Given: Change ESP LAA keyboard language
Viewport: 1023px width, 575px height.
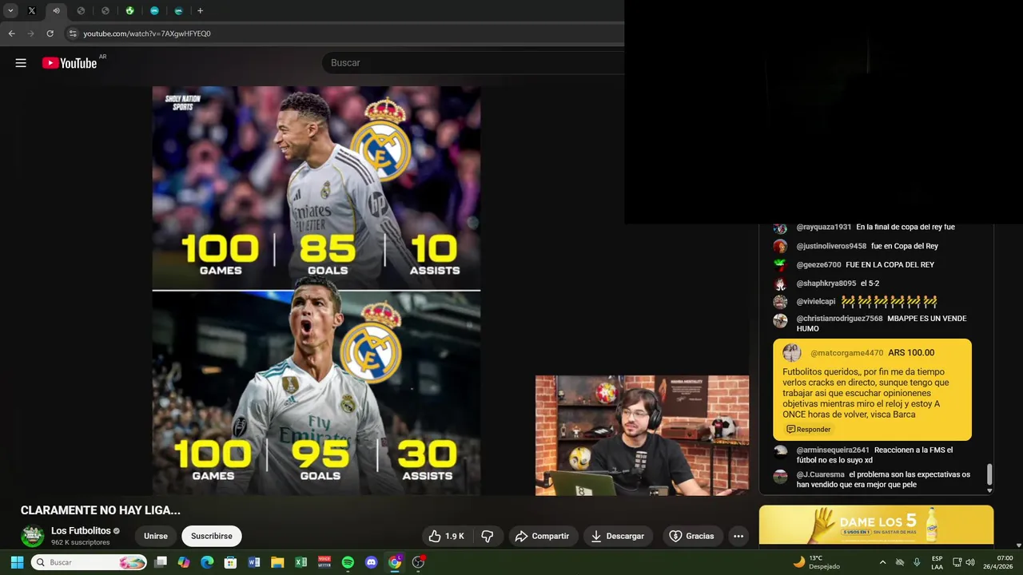Looking at the screenshot, I should coord(937,562).
